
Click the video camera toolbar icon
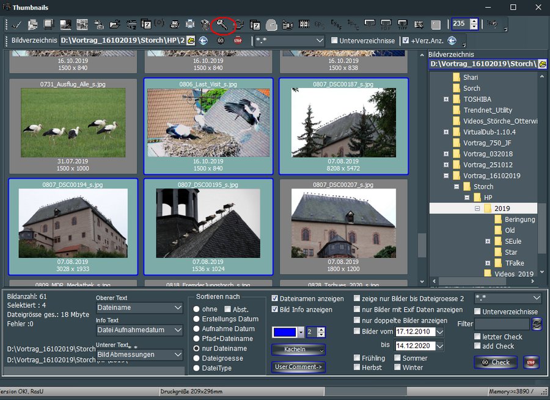coord(287,25)
